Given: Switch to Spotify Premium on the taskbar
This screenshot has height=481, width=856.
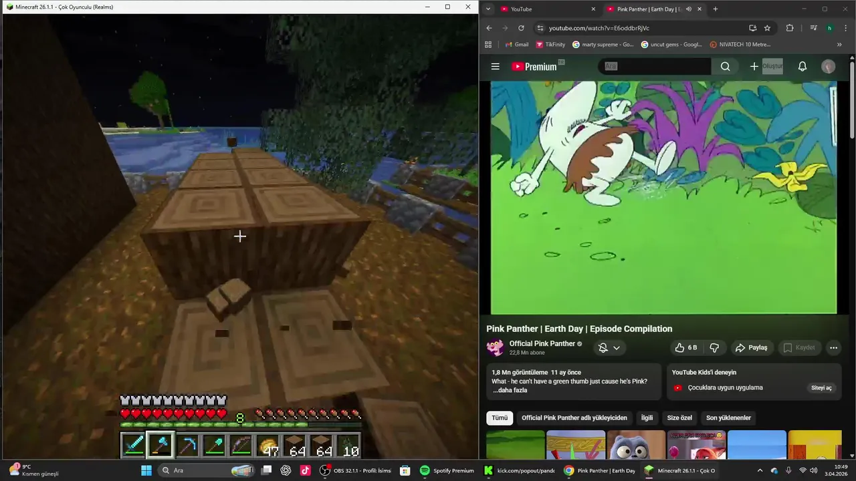Looking at the screenshot, I should point(447,470).
